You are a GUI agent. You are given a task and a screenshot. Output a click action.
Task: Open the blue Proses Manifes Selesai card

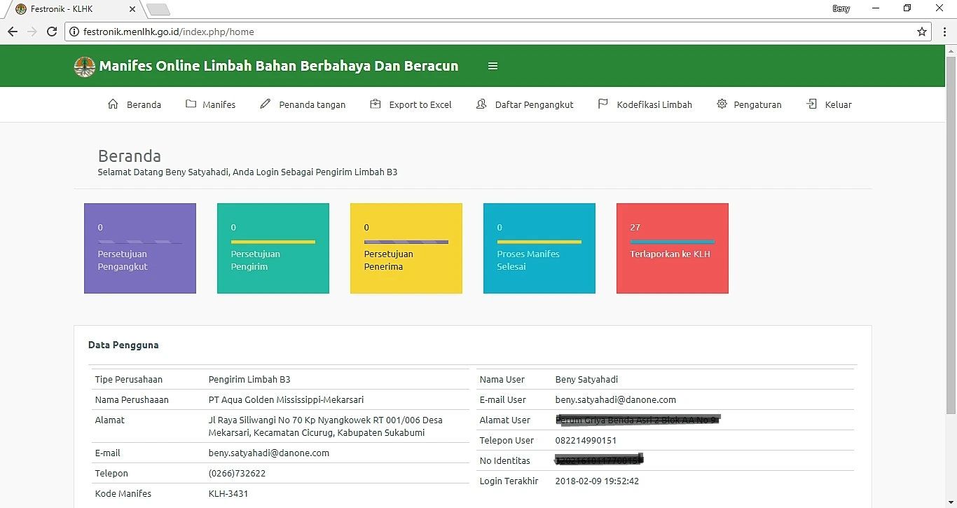(x=539, y=248)
